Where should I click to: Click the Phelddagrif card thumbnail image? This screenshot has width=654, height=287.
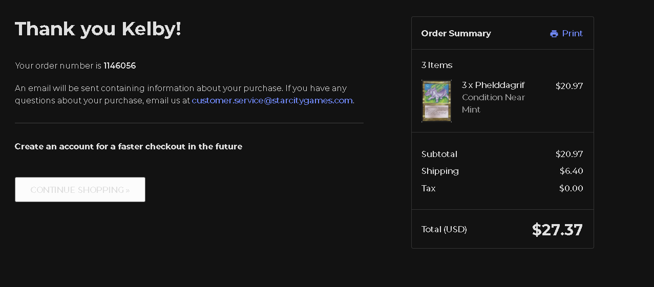point(436,101)
